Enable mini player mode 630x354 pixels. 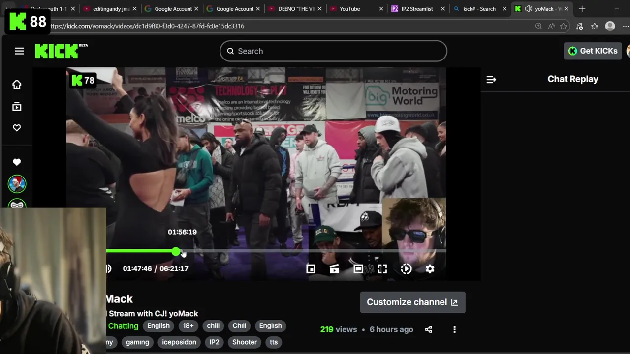[311, 268]
